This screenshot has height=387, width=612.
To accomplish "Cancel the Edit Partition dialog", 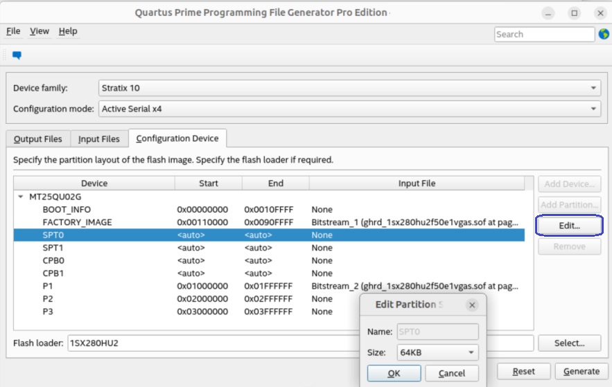I will (451, 373).
